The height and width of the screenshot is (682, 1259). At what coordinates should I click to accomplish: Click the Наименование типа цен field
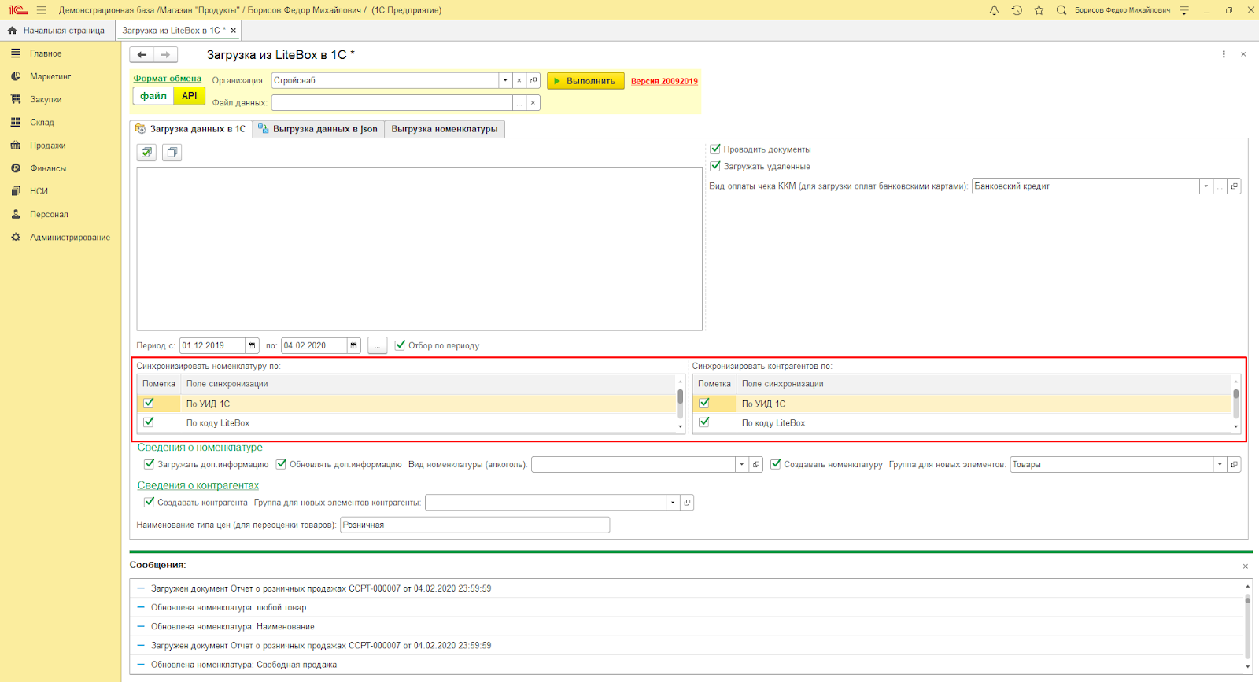pos(474,525)
